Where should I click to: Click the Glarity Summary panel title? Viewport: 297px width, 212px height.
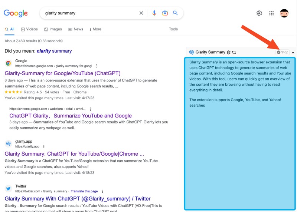coord(210,52)
